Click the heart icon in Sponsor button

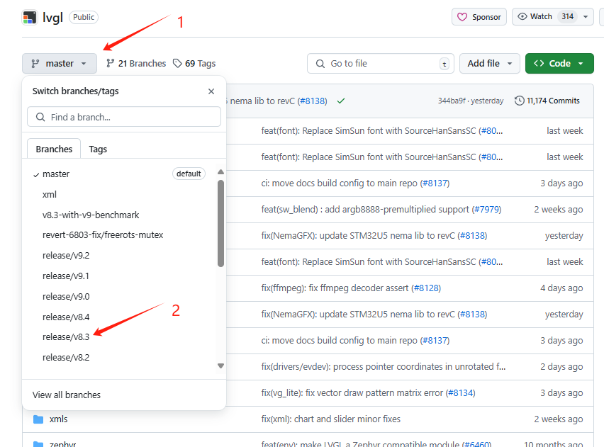click(462, 17)
